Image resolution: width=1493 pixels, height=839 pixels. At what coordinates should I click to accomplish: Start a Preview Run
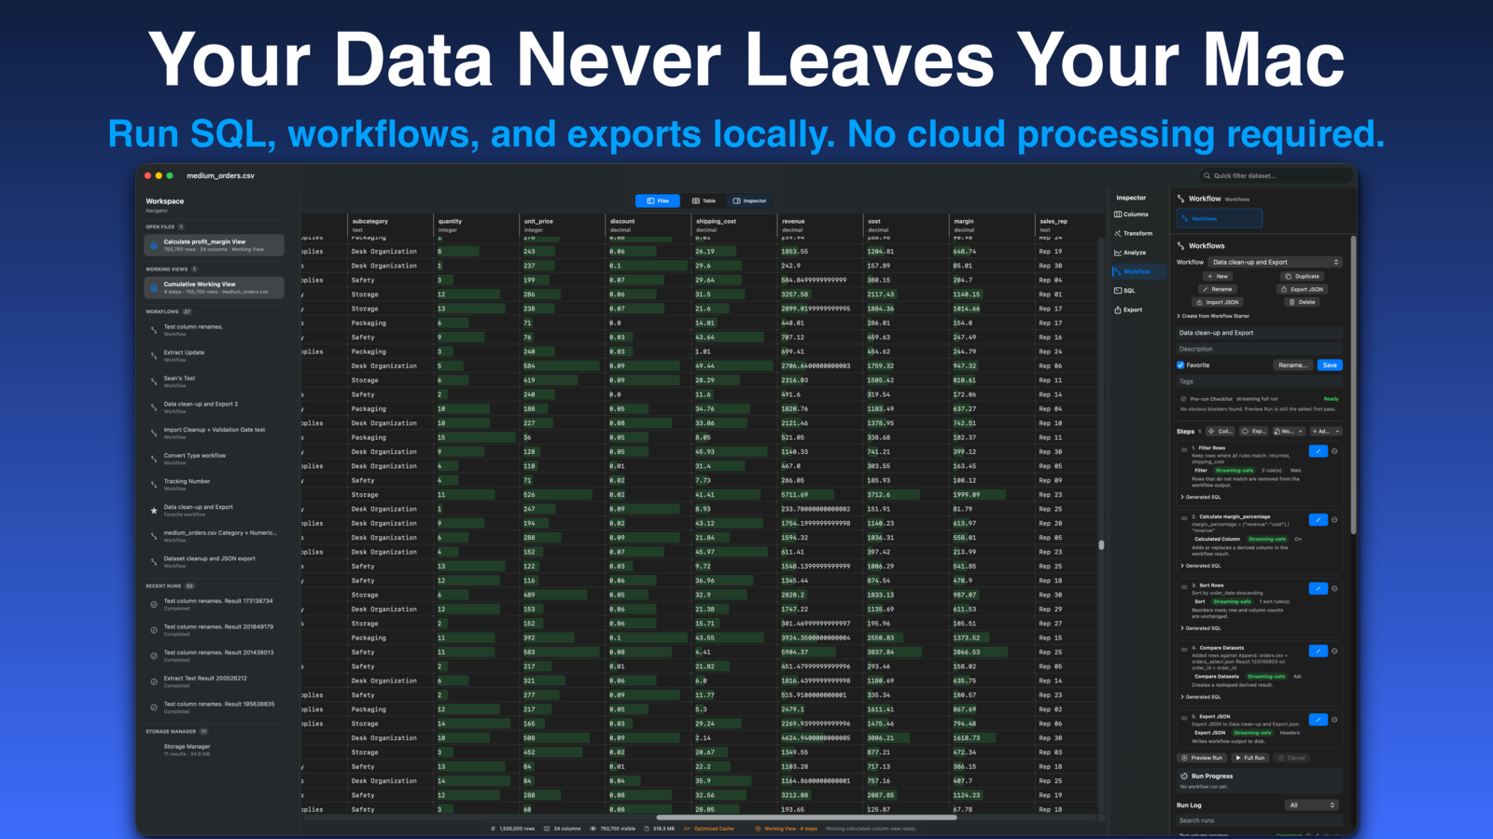tap(1202, 758)
